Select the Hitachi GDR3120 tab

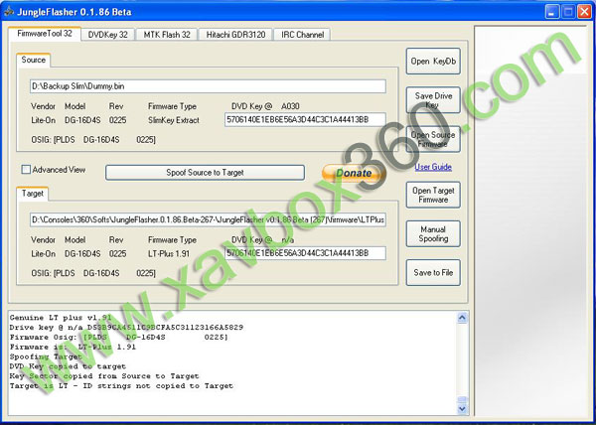coord(235,35)
